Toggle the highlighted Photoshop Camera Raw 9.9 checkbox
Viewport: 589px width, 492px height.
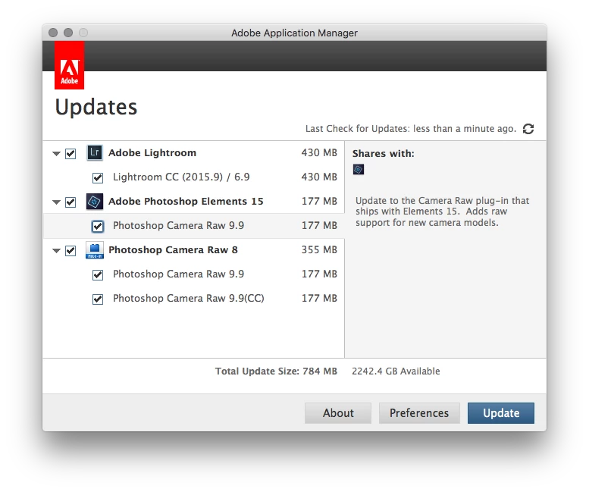pyautogui.click(x=98, y=226)
